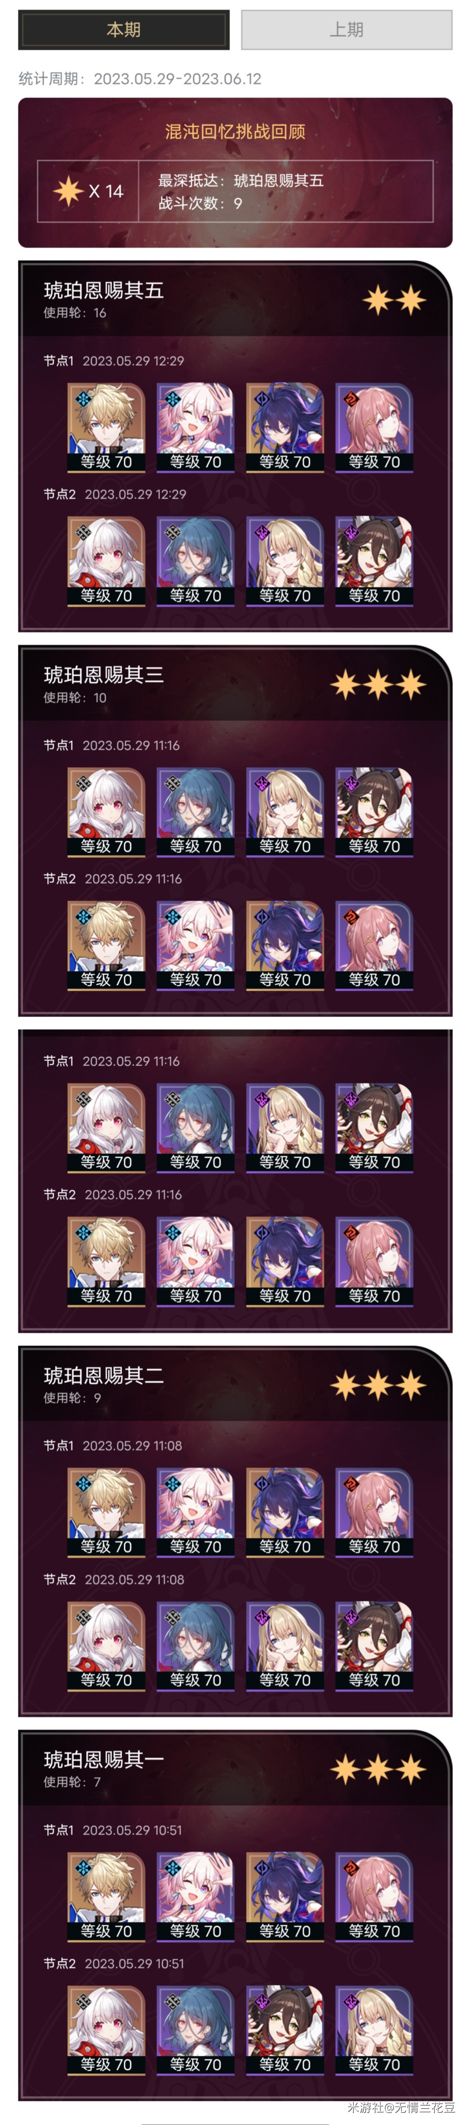The image size is (467, 2125).
Task: Click the star count x14 summary
Action: pyautogui.click(x=88, y=191)
